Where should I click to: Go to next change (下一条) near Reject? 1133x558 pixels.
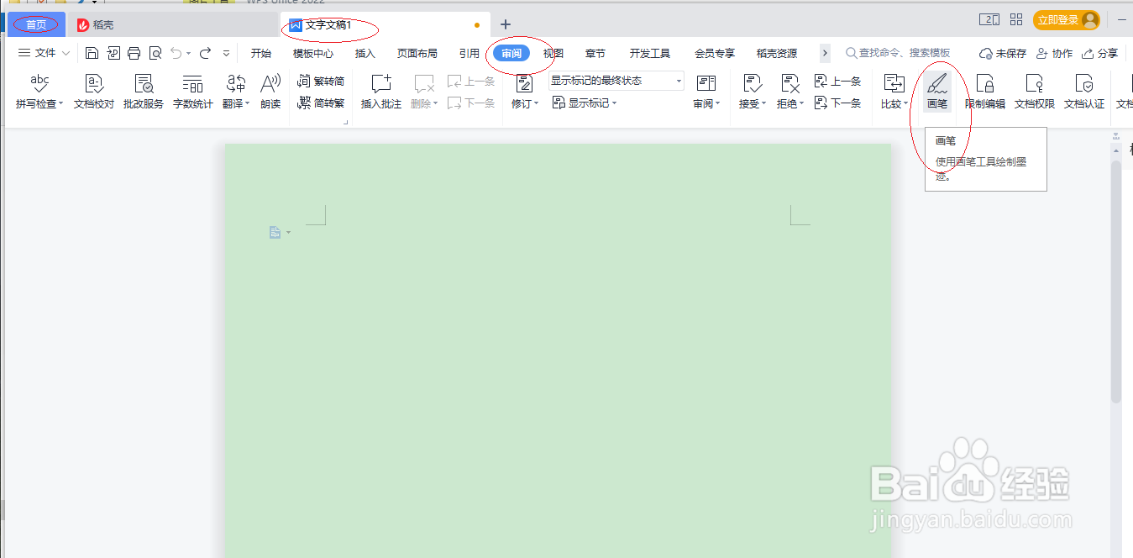click(x=838, y=103)
